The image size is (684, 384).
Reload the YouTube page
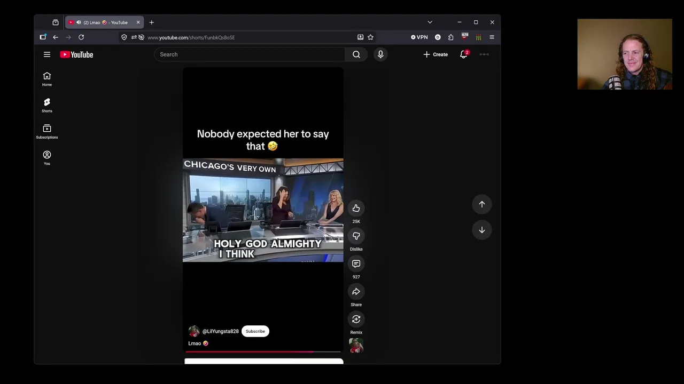point(81,37)
